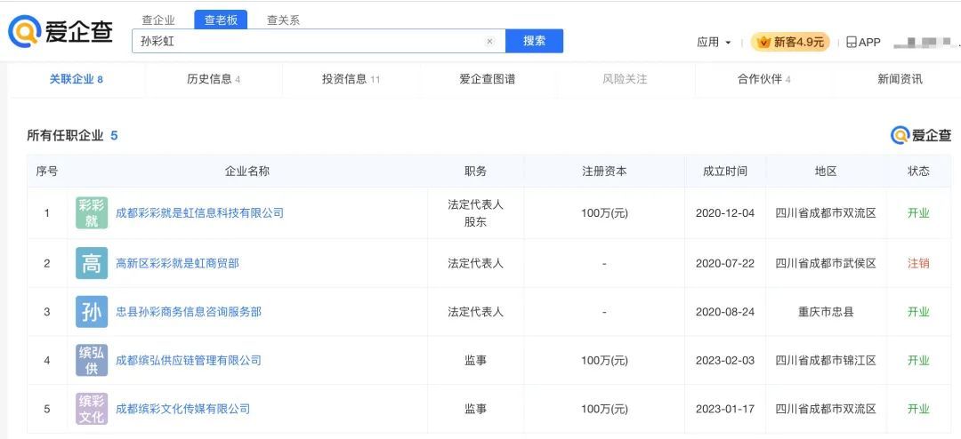Image resolution: width=961 pixels, height=439 pixels.
Task: Click the 高 company logo in row 2
Action: (92, 263)
